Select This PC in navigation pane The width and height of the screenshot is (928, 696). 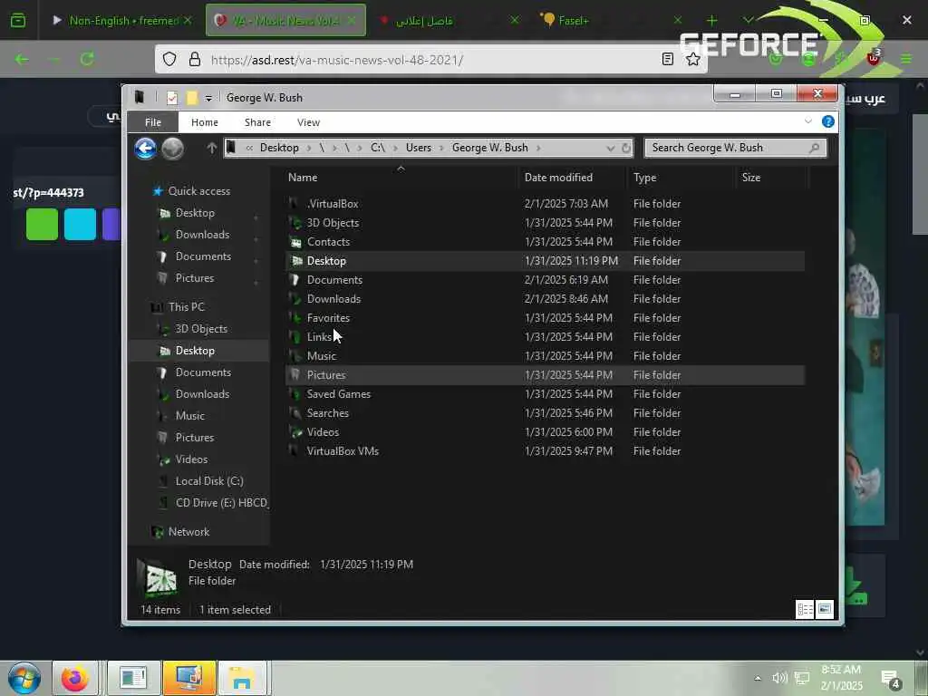click(x=186, y=307)
